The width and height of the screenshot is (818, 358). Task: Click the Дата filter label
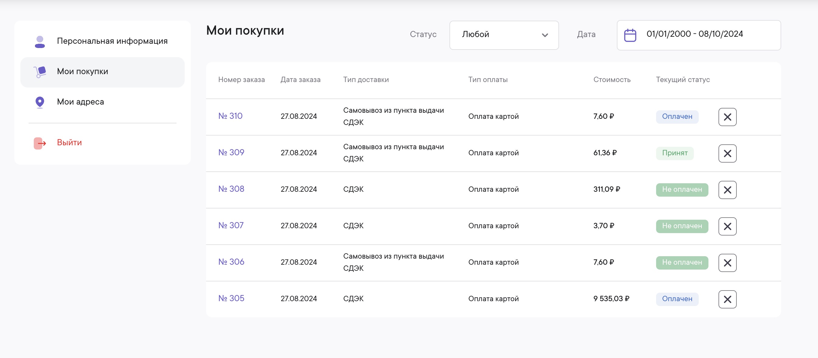[586, 35]
